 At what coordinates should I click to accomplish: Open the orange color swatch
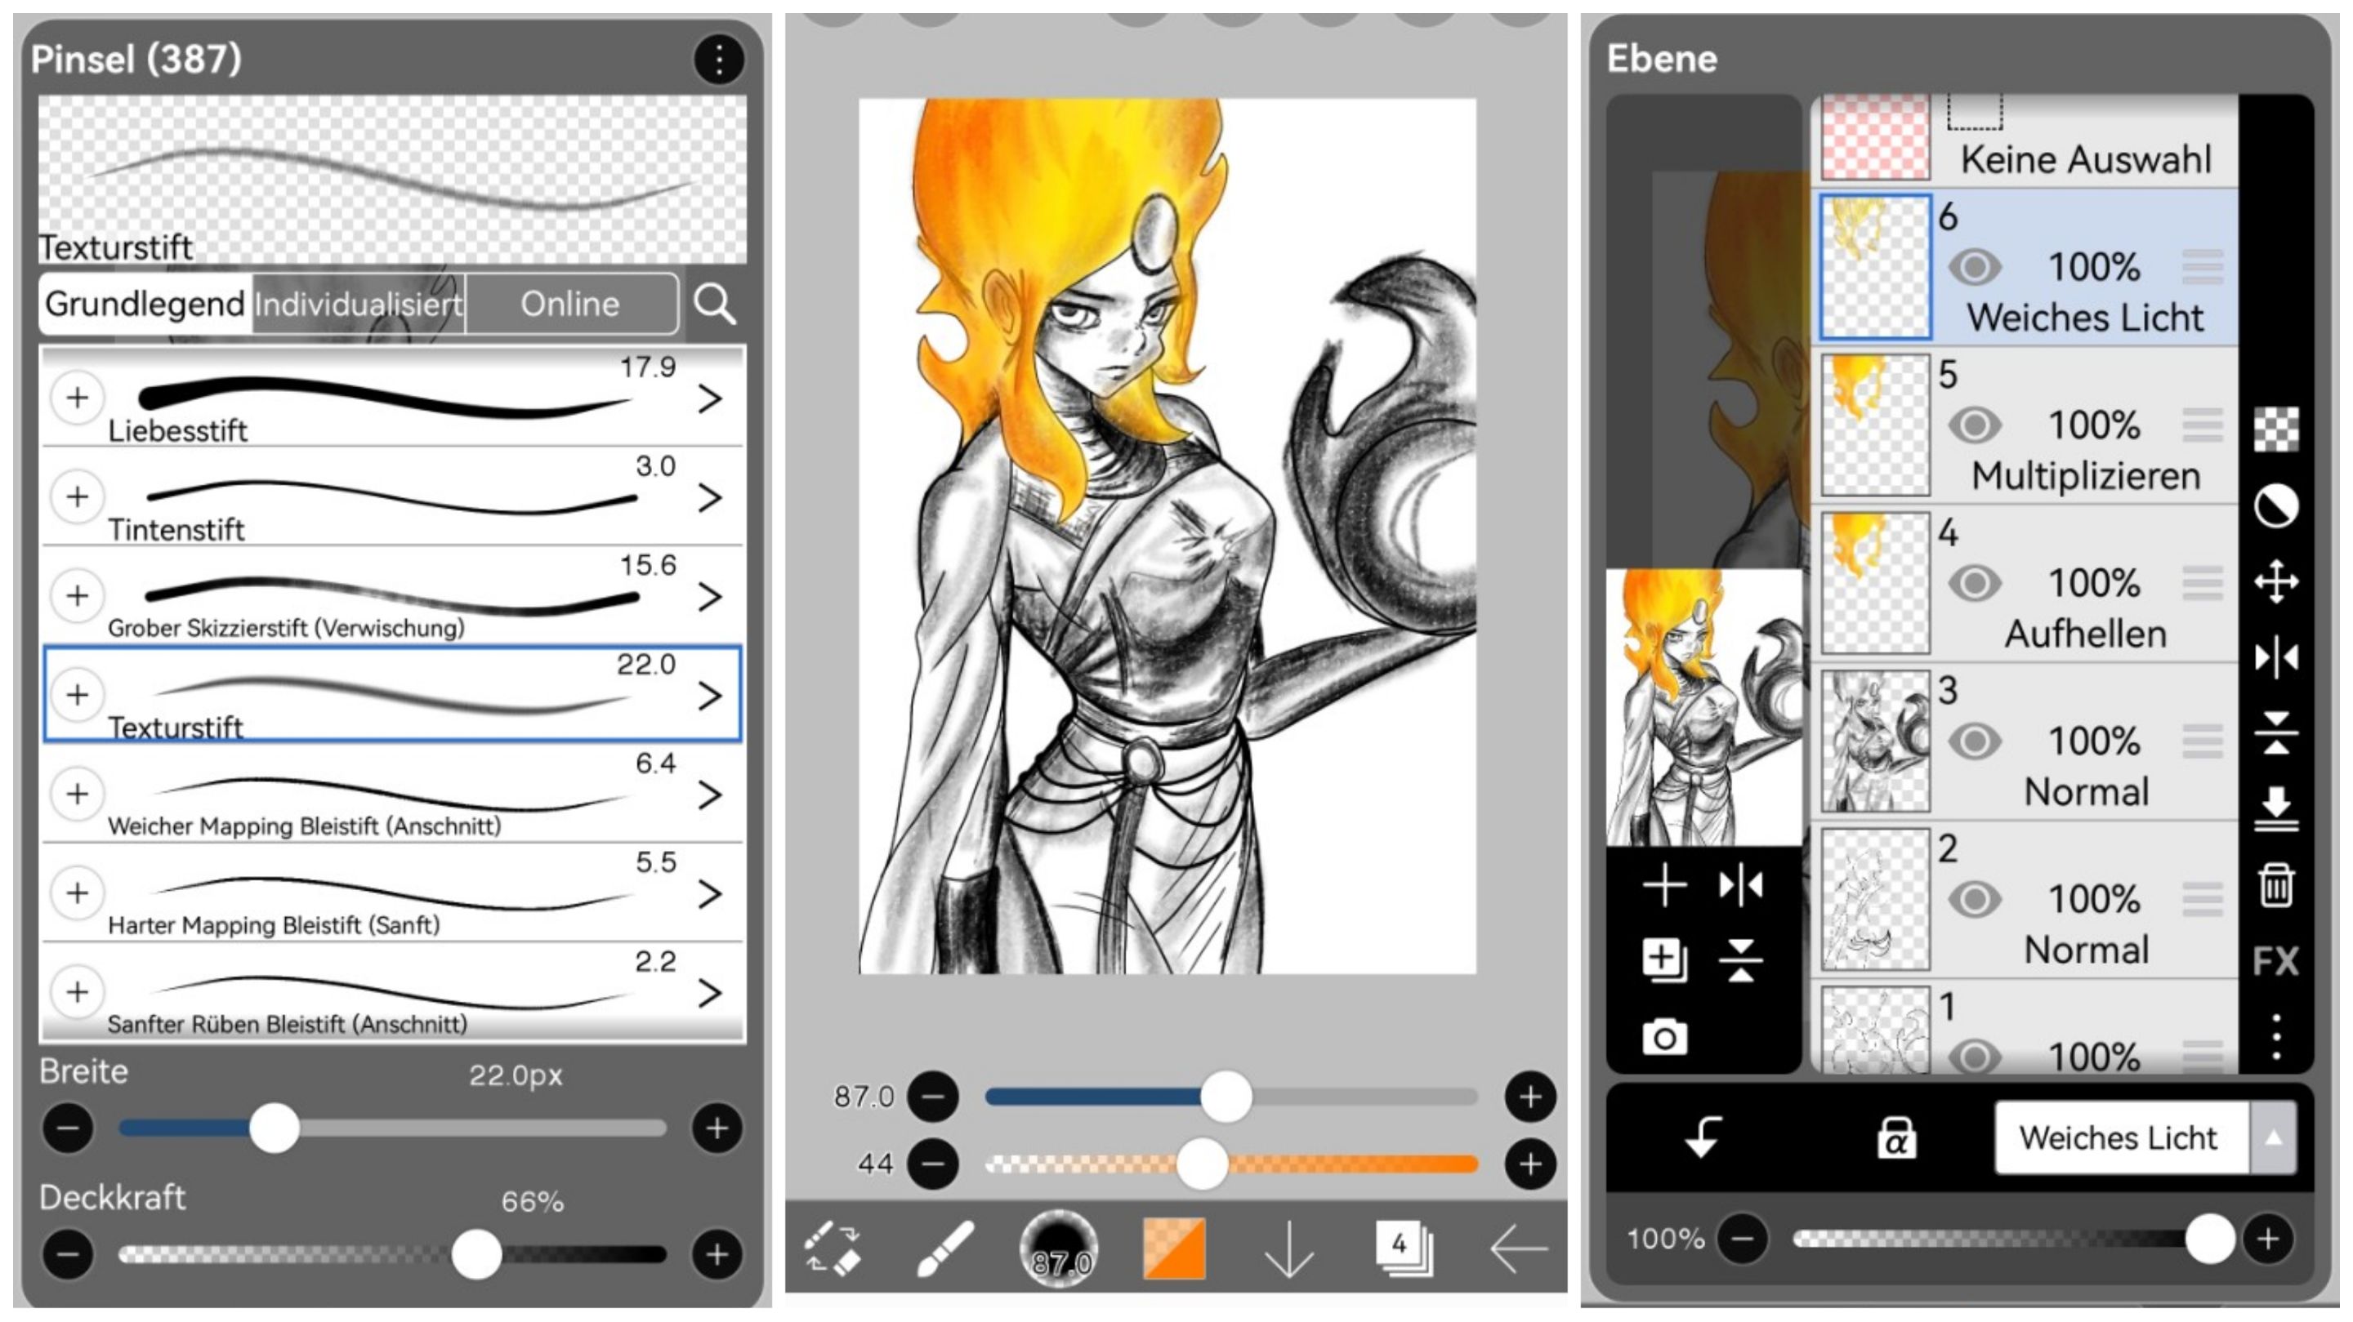(x=1174, y=1248)
